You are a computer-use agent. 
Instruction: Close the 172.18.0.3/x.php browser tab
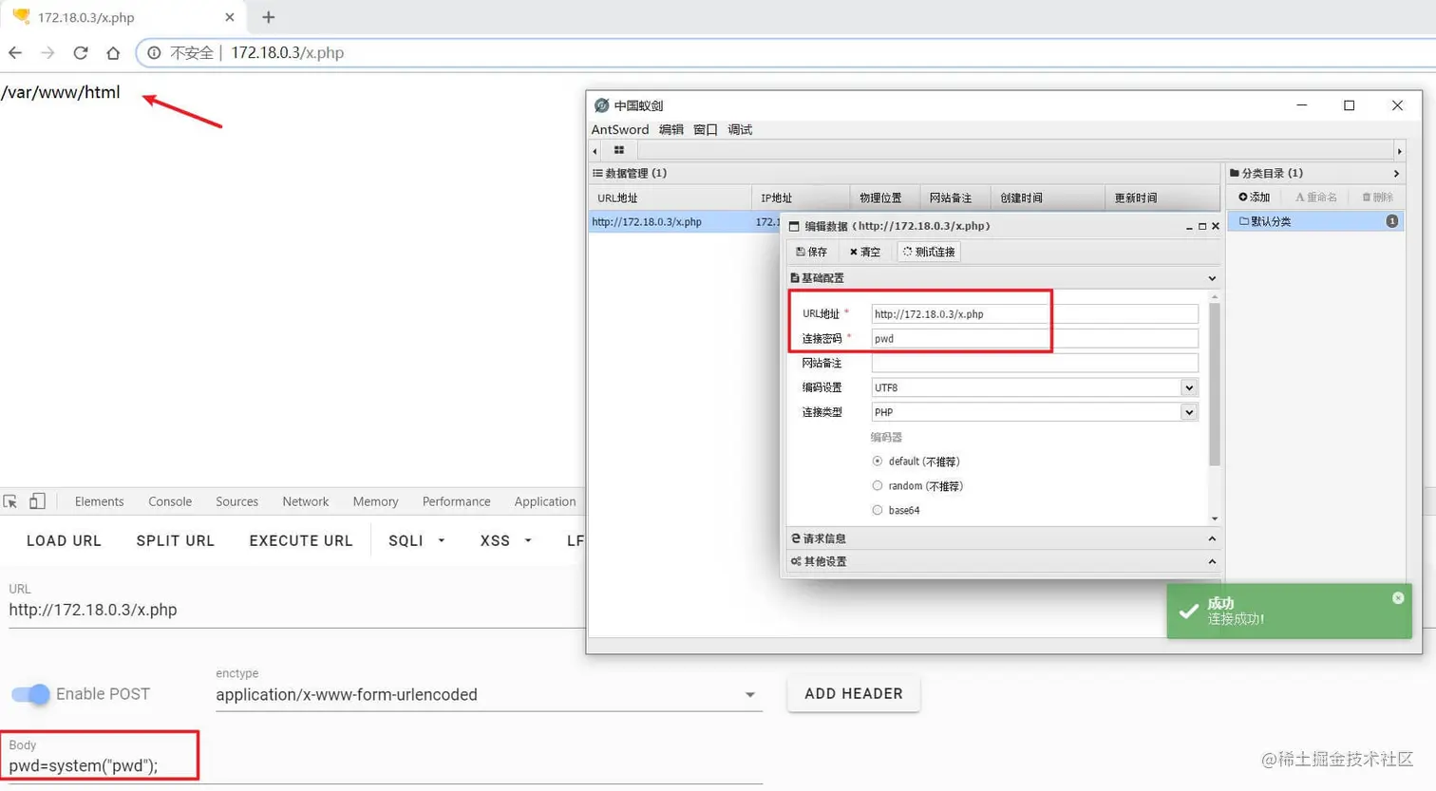click(x=229, y=17)
